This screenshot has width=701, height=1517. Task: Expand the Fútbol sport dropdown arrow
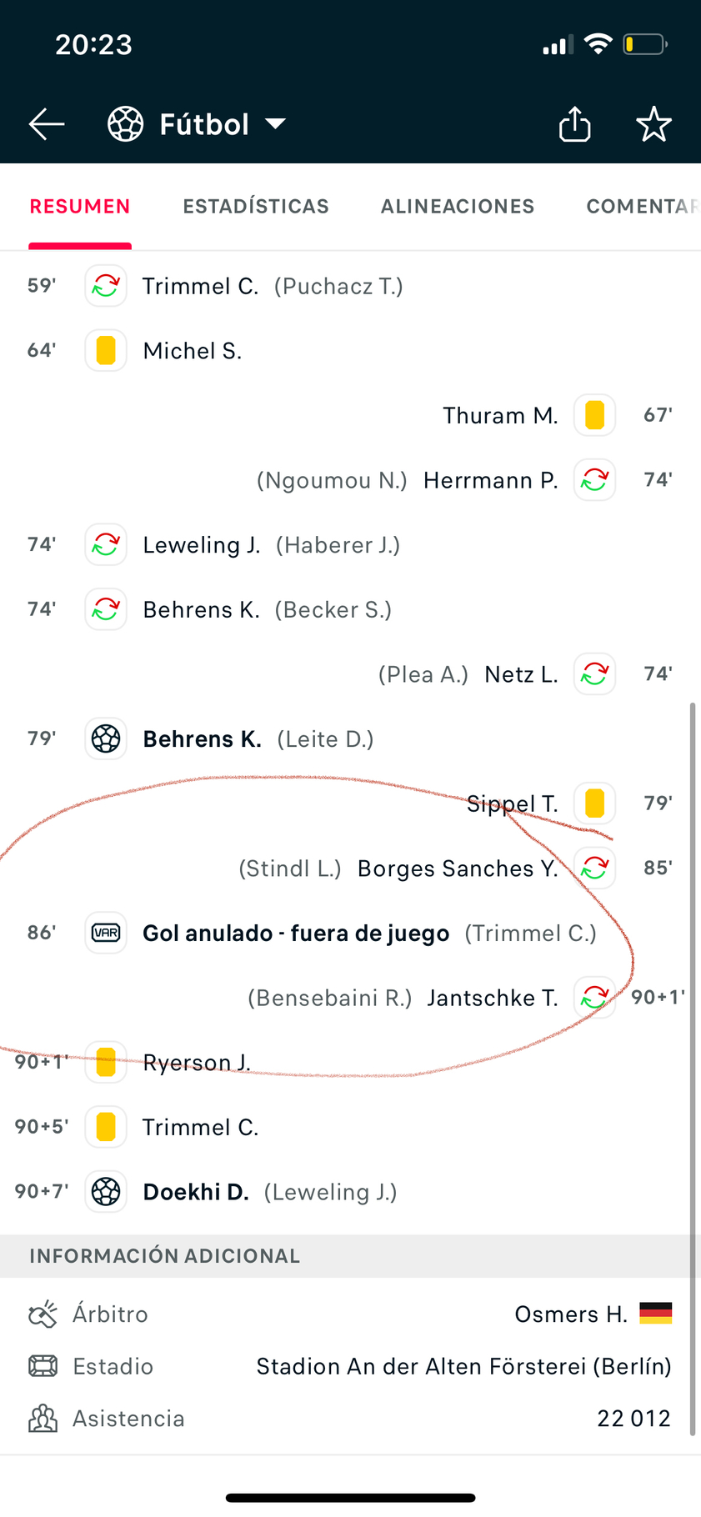tap(275, 124)
